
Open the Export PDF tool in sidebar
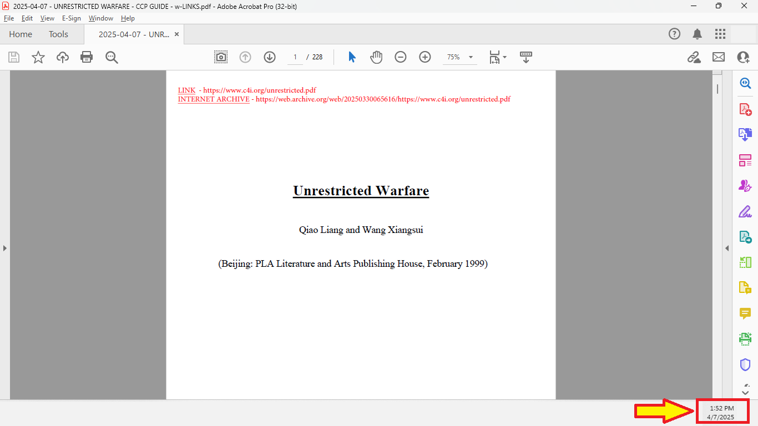[745, 134]
